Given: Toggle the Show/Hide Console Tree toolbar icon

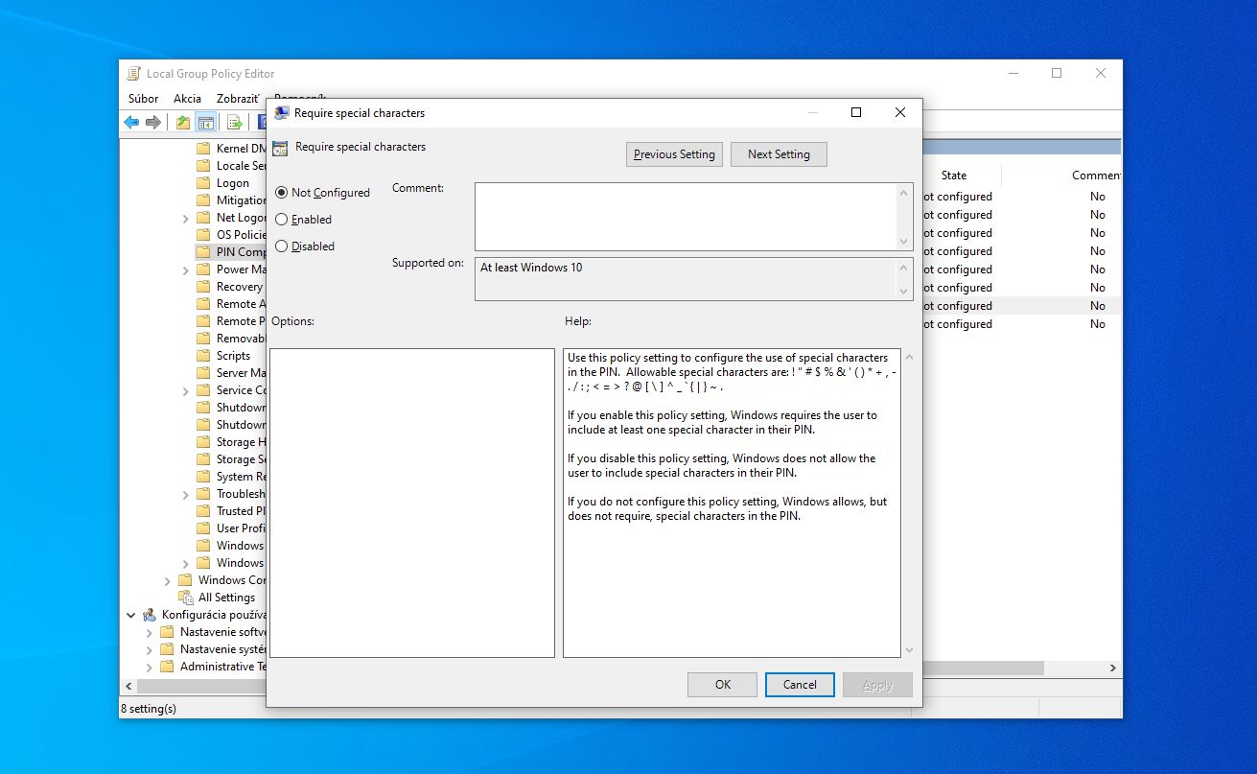Looking at the screenshot, I should 205,122.
